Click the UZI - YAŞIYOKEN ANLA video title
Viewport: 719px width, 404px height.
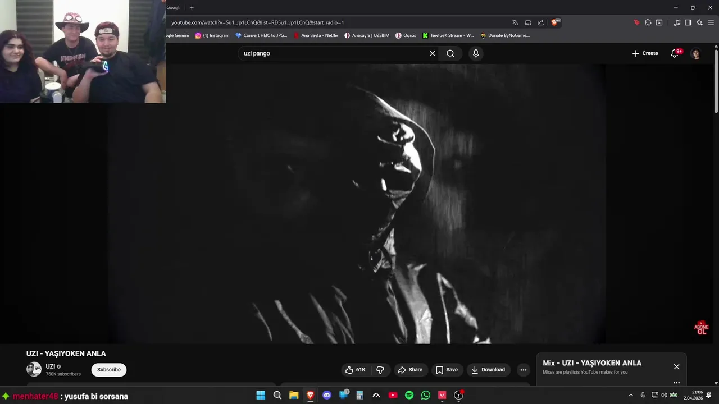[66, 353]
